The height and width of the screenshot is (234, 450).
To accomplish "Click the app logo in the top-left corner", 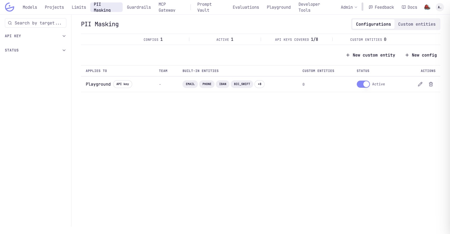I will pyautogui.click(x=10, y=7).
